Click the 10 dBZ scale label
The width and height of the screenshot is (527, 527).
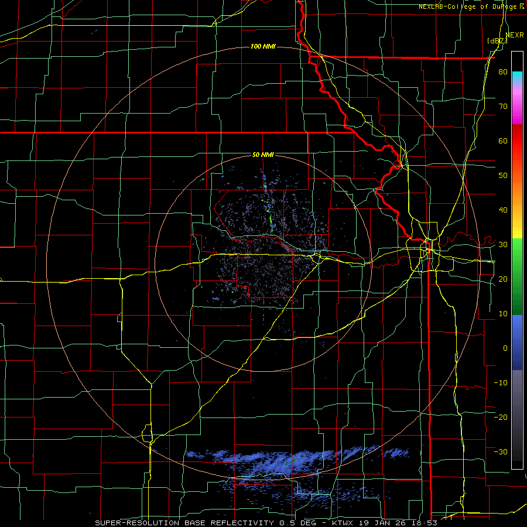click(x=503, y=314)
